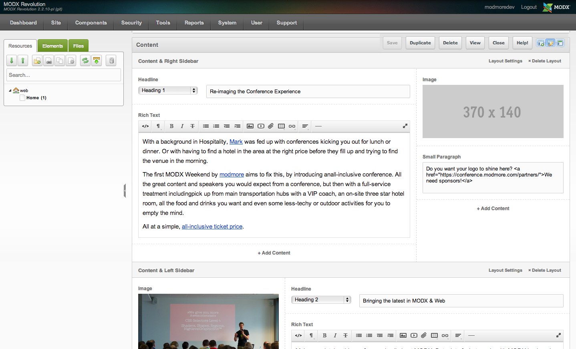This screenshot has width=576, height=349.
Task: Open the Dashboard menu
Action: pos(23,23)
